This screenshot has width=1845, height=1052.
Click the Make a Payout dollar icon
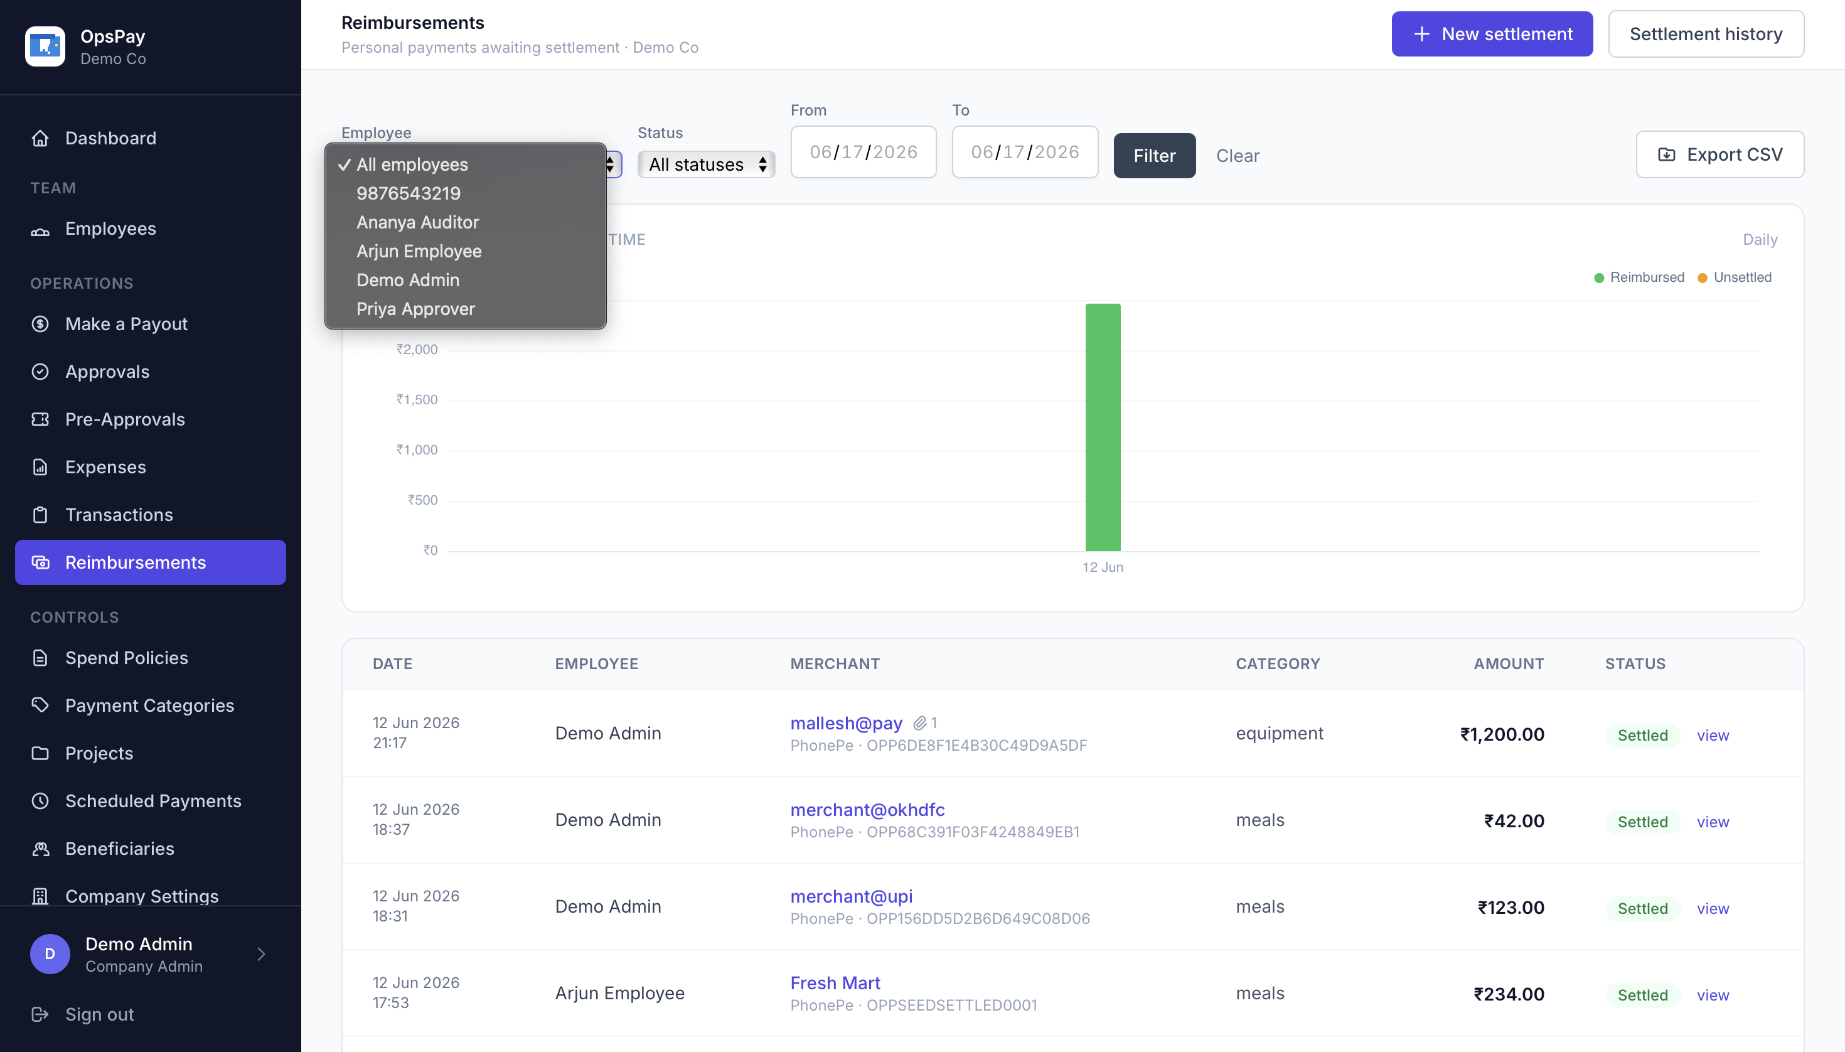coord(40,325)
